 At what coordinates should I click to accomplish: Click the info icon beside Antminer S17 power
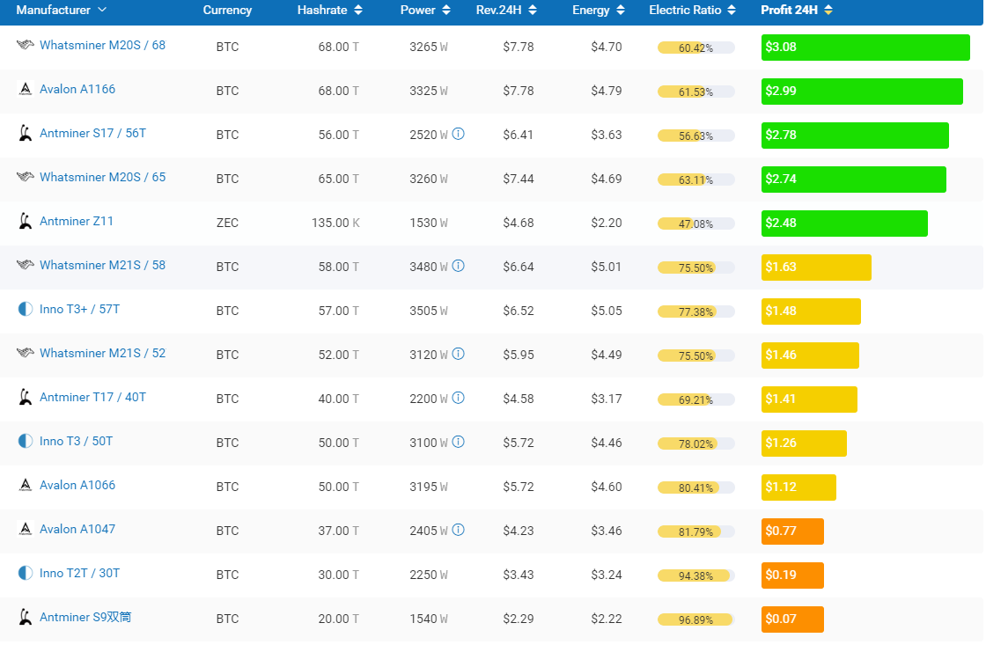(x=458, y=135)
